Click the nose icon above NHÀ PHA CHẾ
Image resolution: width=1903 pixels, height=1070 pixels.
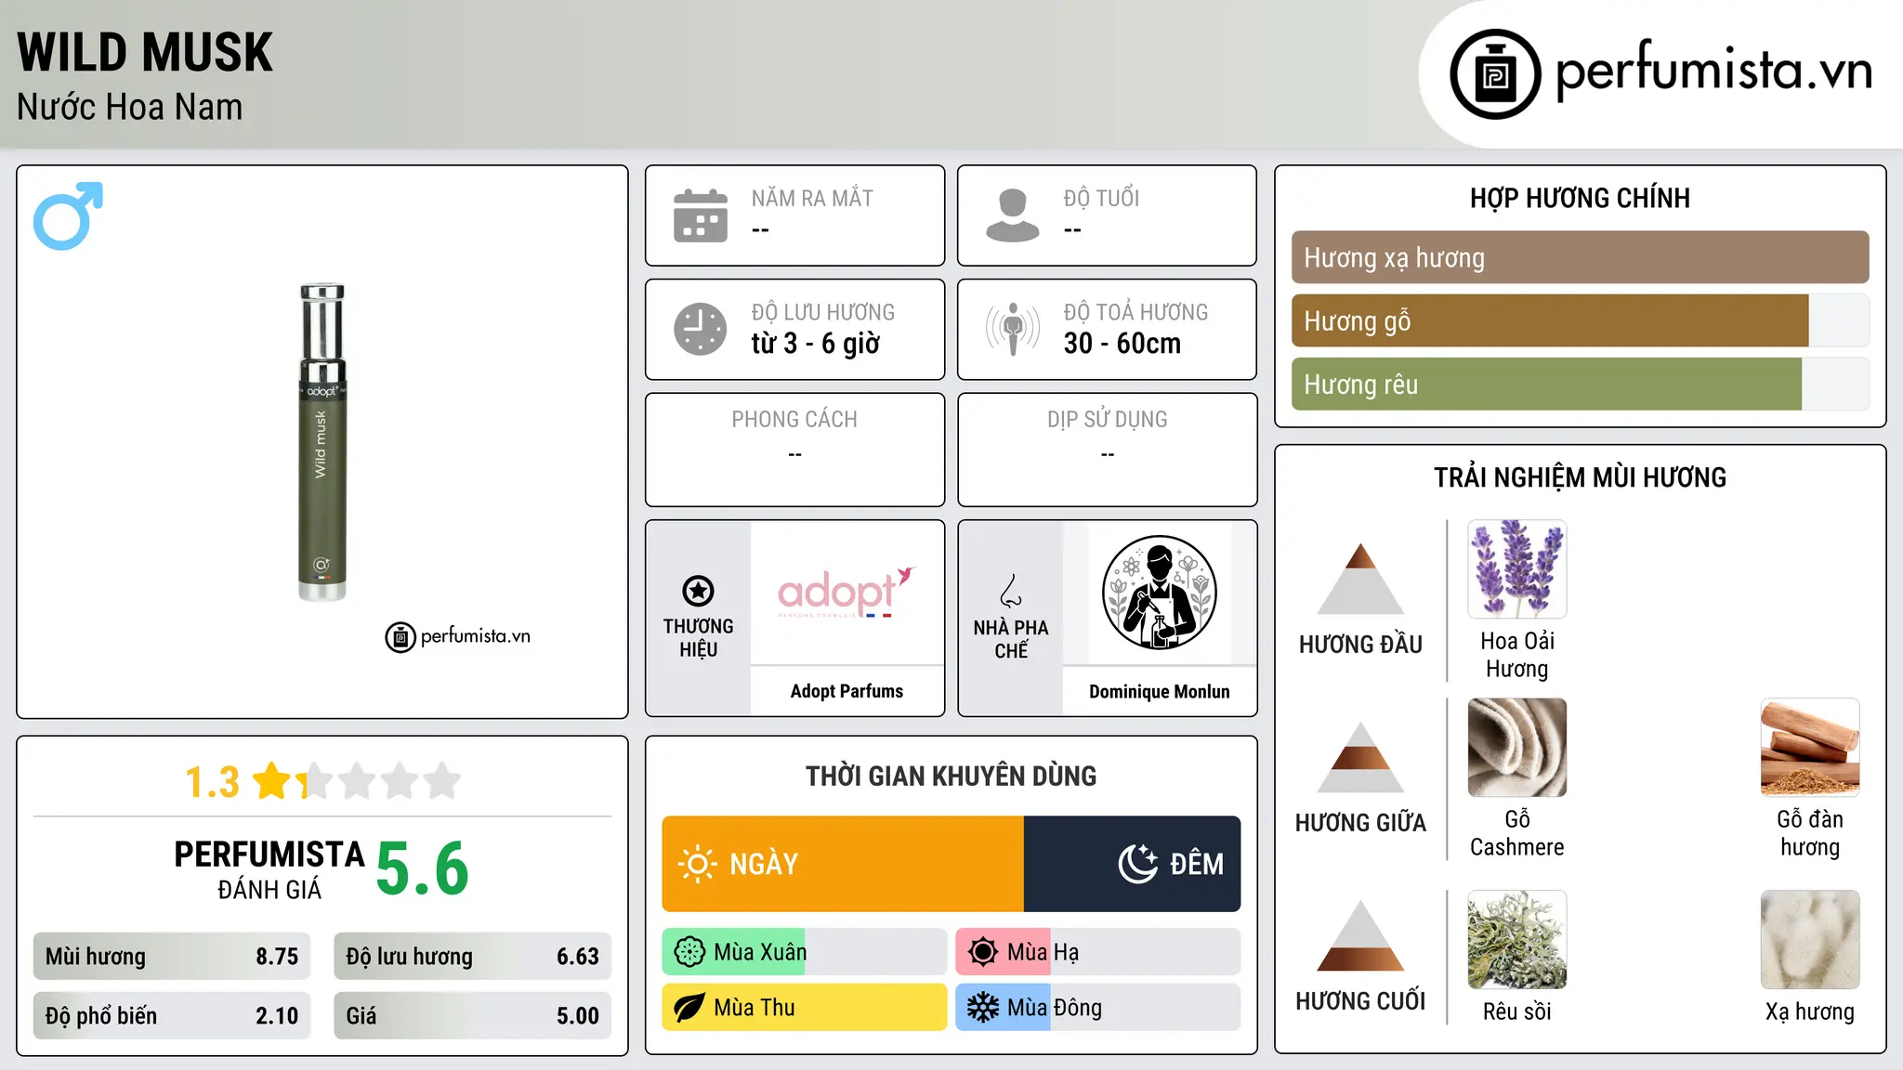pyautogui.click(x=1011, y=591)
